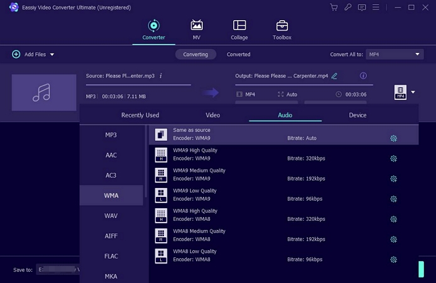436x283 pixels.
Task: Click the WMA8 High Quality preset icon
Action: [x=161, y=215]
